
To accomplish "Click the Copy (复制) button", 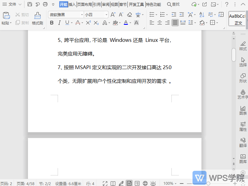I will pos(22,23).
